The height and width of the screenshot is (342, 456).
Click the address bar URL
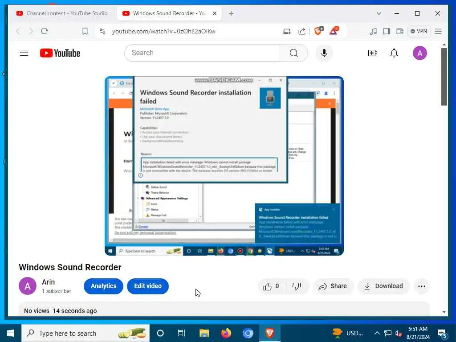tap(164, 31)
